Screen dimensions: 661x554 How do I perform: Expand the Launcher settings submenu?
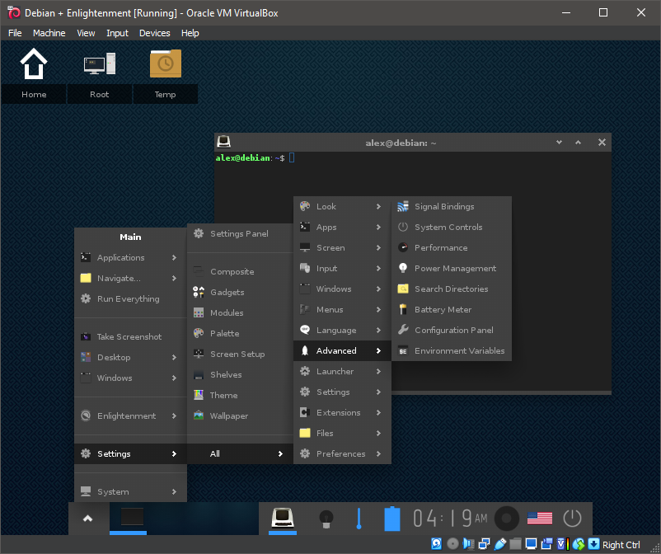pos(341,372)
